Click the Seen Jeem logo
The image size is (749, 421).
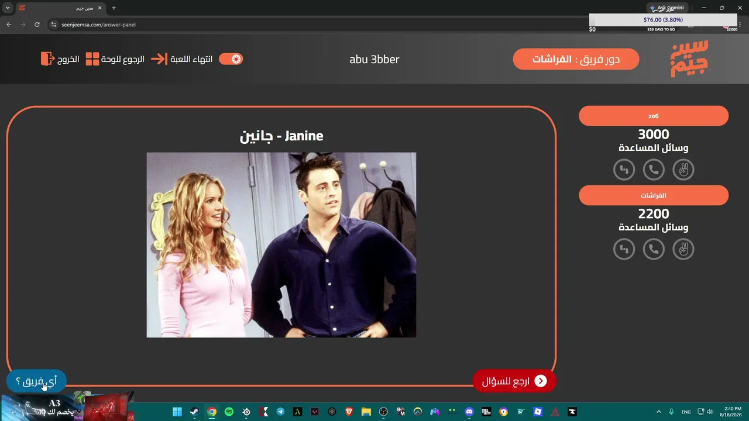[x=689, y=58]
